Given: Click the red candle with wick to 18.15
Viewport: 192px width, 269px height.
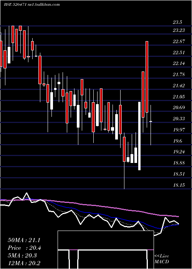Looking at the screenshot, I should tap(124, 149).
